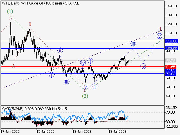Click the 59.10 price axis label
This screenshot has height=135, width=180.
pyautogui.click(x=170, y=87)
